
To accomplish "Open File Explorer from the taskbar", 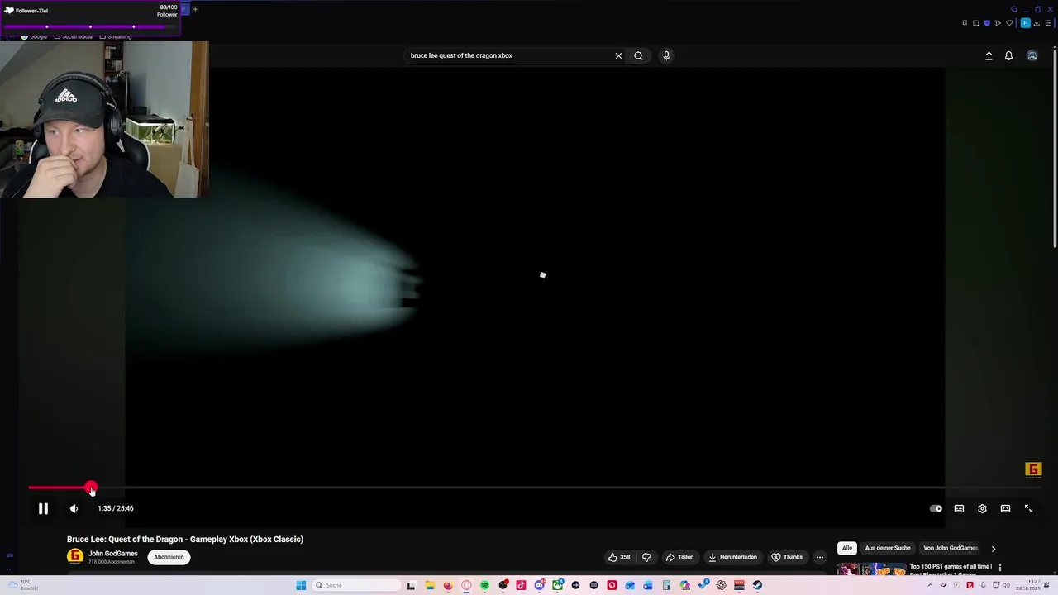I will tap(430, 585).
